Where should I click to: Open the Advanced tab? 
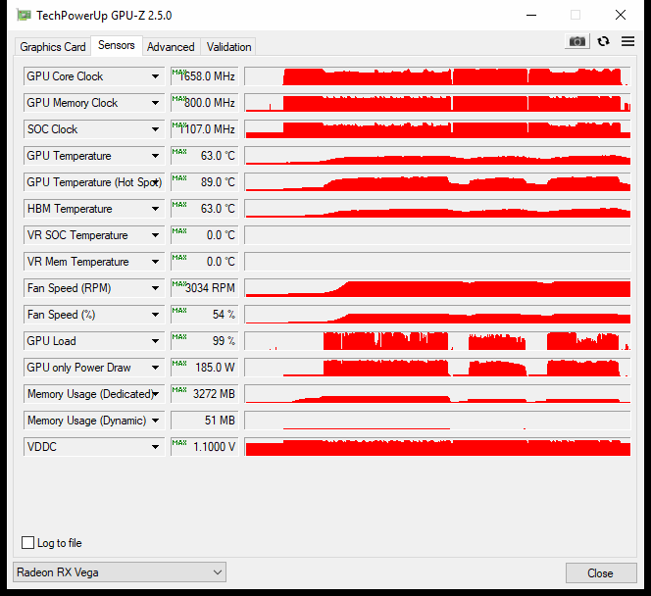coord(171,47)
